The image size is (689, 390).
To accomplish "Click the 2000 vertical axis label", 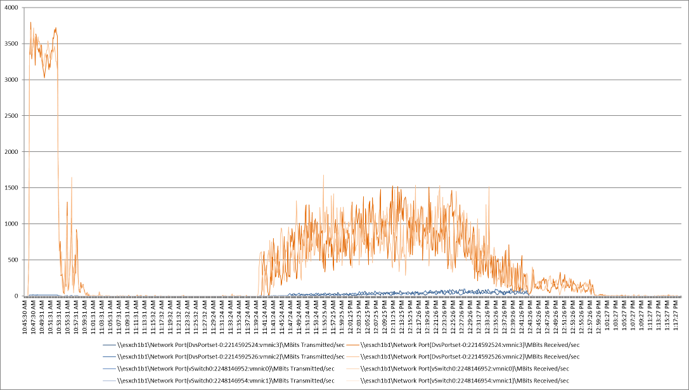I will [12, 152].
